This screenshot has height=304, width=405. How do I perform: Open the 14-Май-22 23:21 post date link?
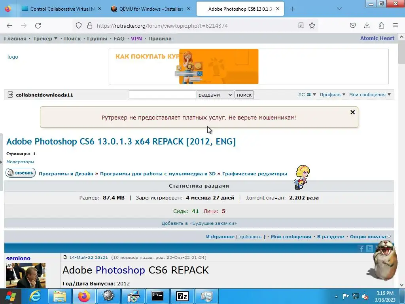click(88, 257)
